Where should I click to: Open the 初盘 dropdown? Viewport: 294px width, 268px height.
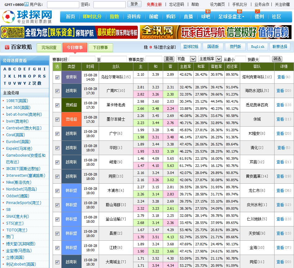(x=186, y=59)
